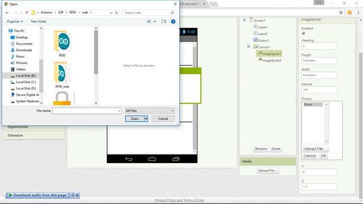Click Arduino in the breadcrumb path
This screenshot has width=363, height=204.
tap(47, 12)
